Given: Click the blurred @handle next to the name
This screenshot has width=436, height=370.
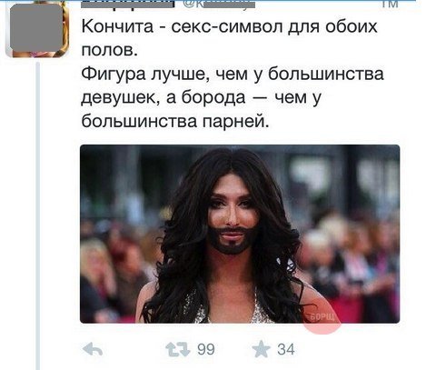Looking at the screenshot, I should pyautogui.click(x=219, y=4).
